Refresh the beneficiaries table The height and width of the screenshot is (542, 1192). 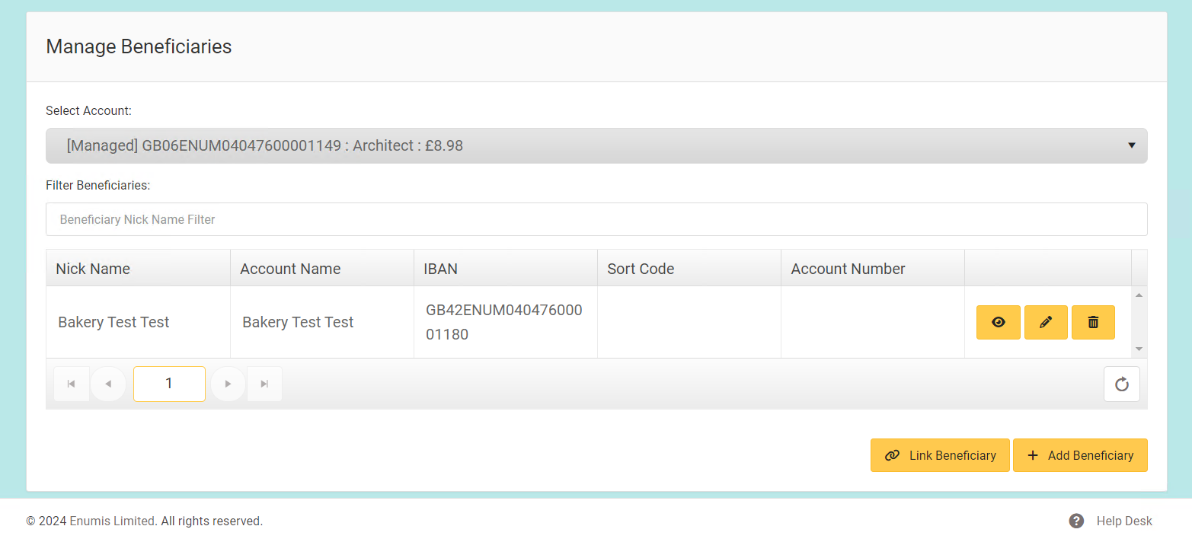click(x=1121, y=384)
